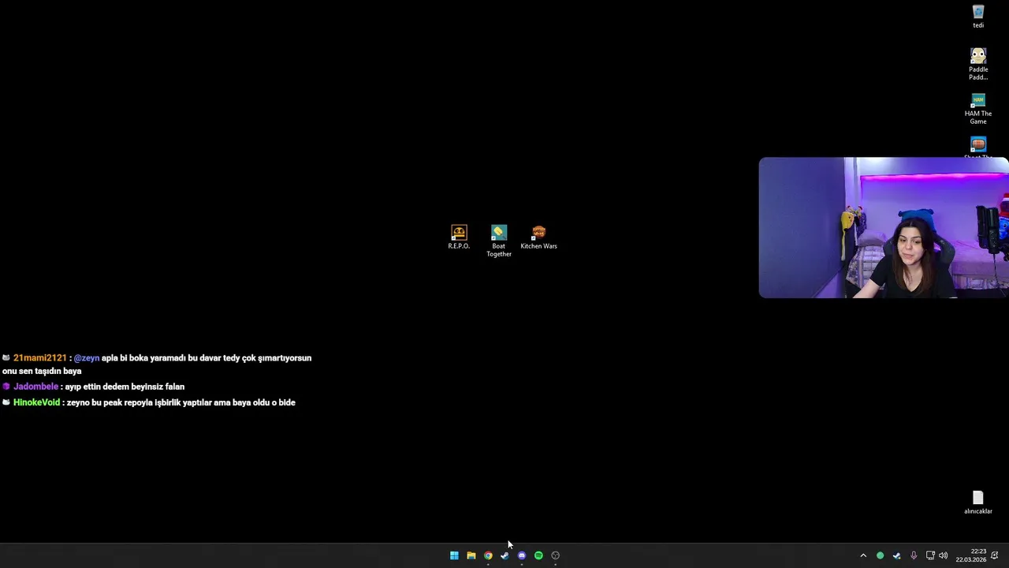
Task: Click the webcam overlay video
Action: pyautogui.click(x=884, y=227)
